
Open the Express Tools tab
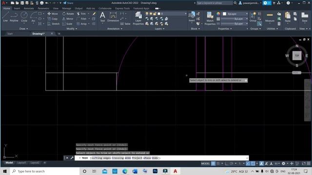tap(122, 9)
